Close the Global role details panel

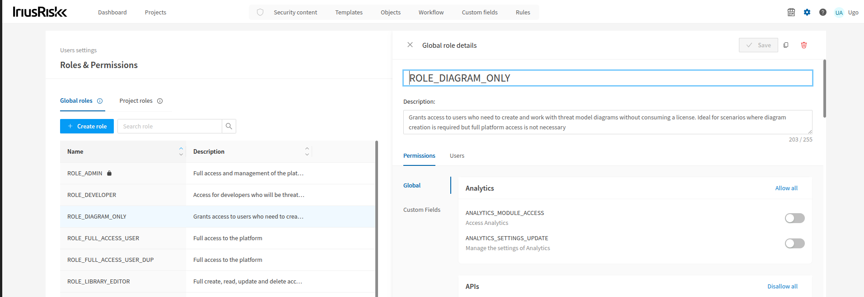click(x=410, y=45)
